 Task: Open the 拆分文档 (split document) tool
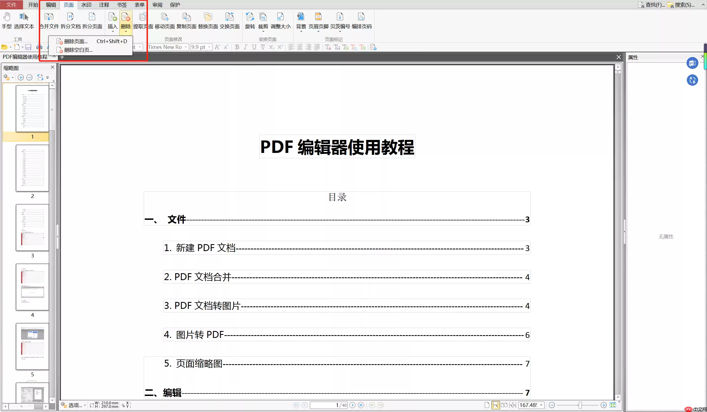(70, 21)
